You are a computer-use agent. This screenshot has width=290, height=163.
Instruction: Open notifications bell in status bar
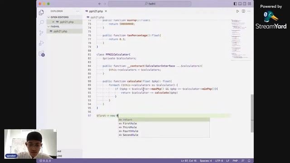point(249,161)
